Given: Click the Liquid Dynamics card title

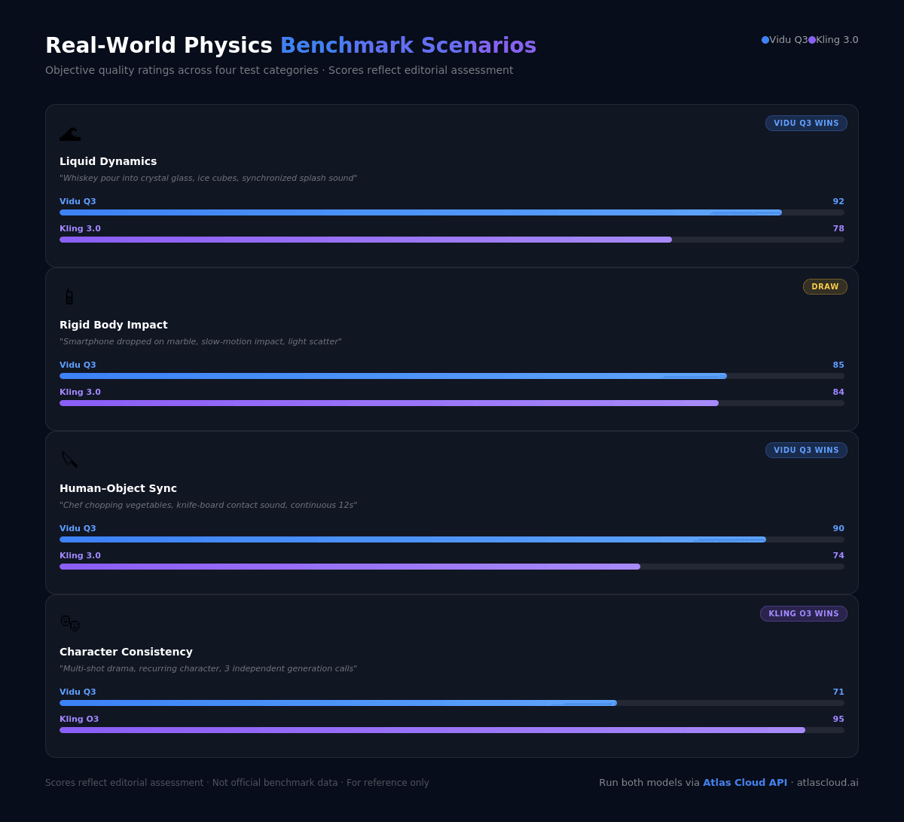Looking at the screenshot, I should tap(108, 161).
